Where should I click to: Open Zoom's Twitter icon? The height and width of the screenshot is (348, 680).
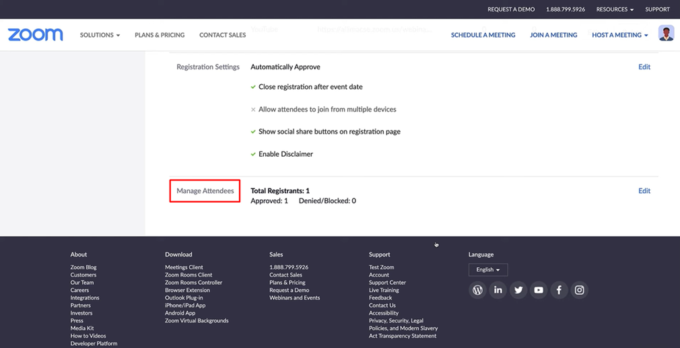click(518, 290)
